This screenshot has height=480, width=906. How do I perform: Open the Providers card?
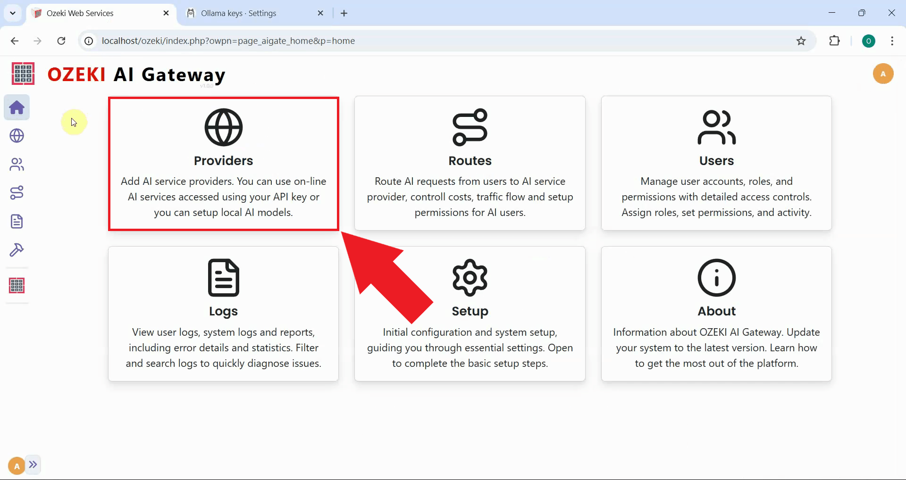pyautogui.click(x=223, y=164)
